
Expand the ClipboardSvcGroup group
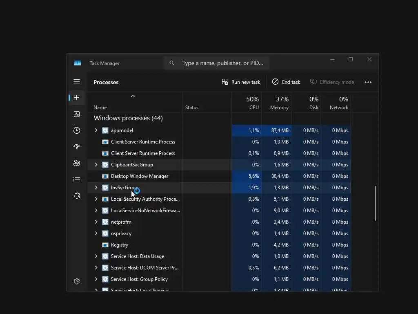96,165
